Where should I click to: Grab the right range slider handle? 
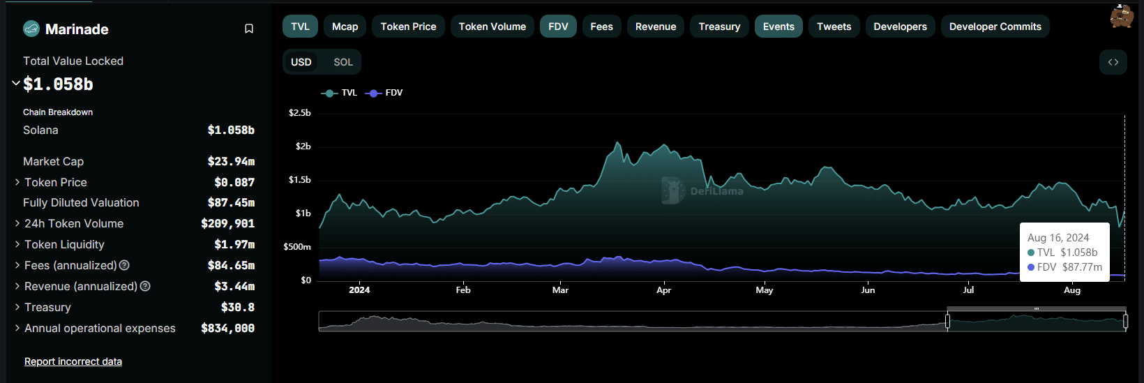tap(1125, 322)
